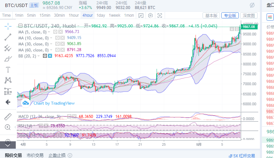Open the 5X 杠杆交易 margin trading link

tap(242, 156)
